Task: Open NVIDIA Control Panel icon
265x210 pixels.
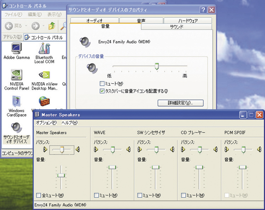Action: click(x=16, y=75)
